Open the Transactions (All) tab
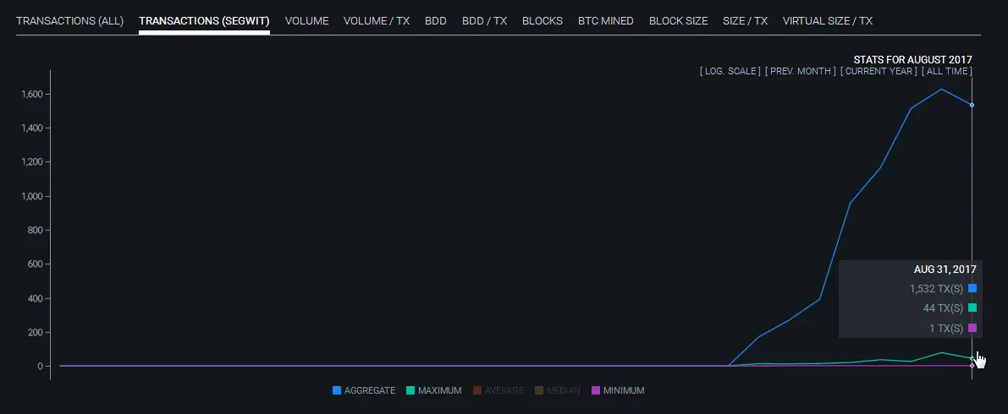The width and height of the screenshot is (1008, 414). pyautogui.click(x=69, y=20)
